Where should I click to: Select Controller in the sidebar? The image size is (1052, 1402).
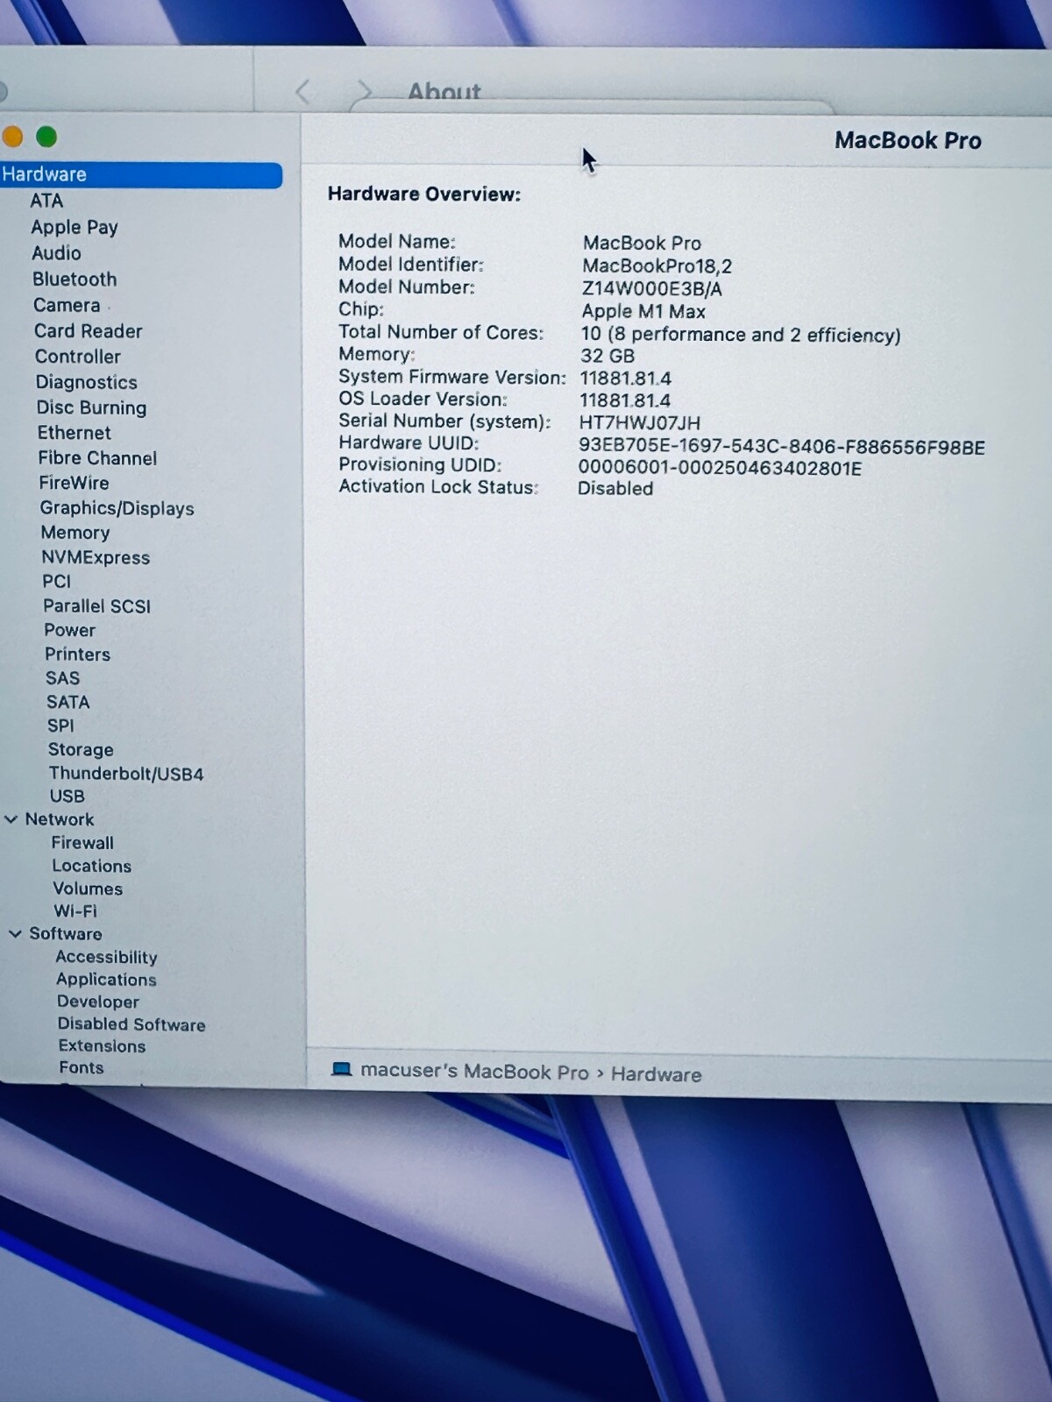(77, 357)
